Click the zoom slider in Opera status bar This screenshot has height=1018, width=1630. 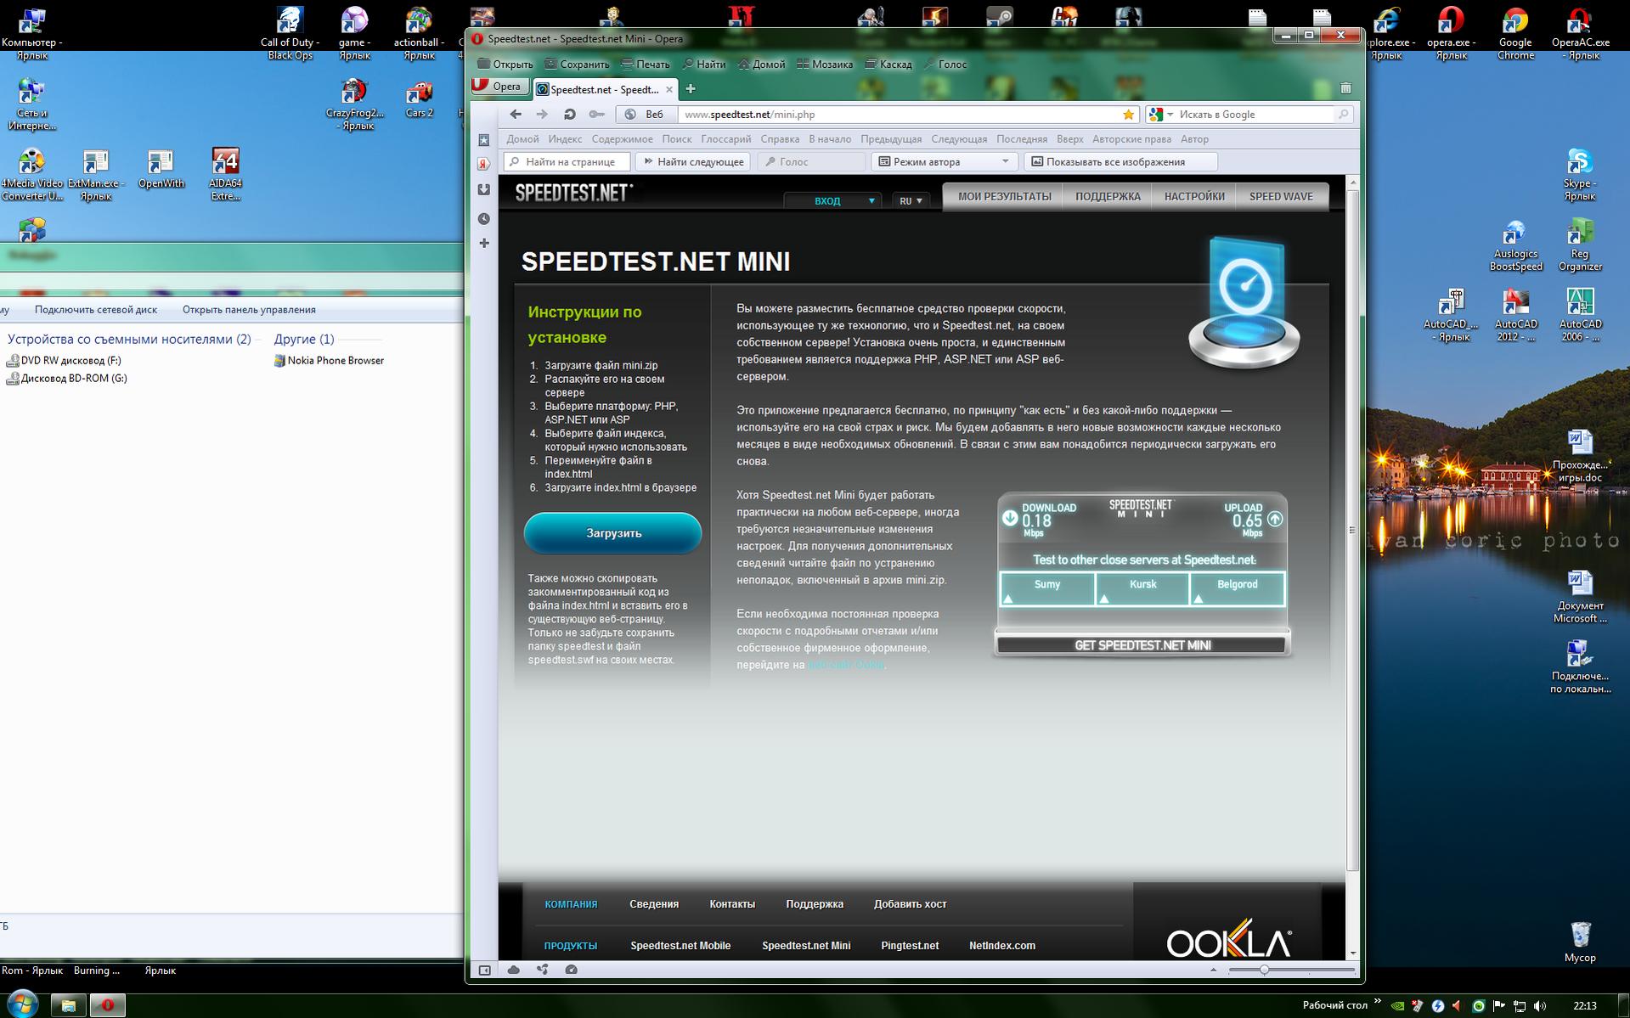pyautogui.click(x=1264, y=970)
